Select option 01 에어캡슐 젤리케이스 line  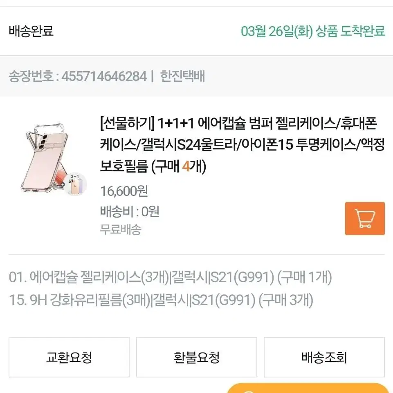coord(171,277)
